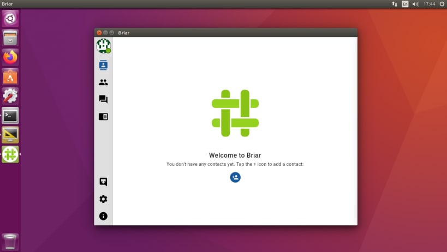Open System Settings wrench-gear launcher icon
Viewport: 447px width, 252px height.
pyautogui.click(x=10, y=96)
